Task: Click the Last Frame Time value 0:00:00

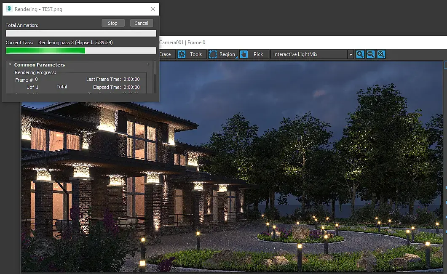Action: click(x=131, y=79)
